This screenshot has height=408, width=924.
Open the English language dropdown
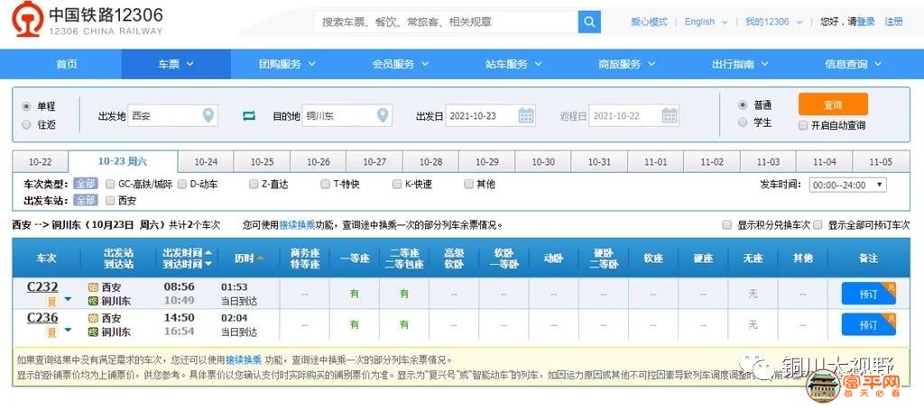[x=706, y=22]
